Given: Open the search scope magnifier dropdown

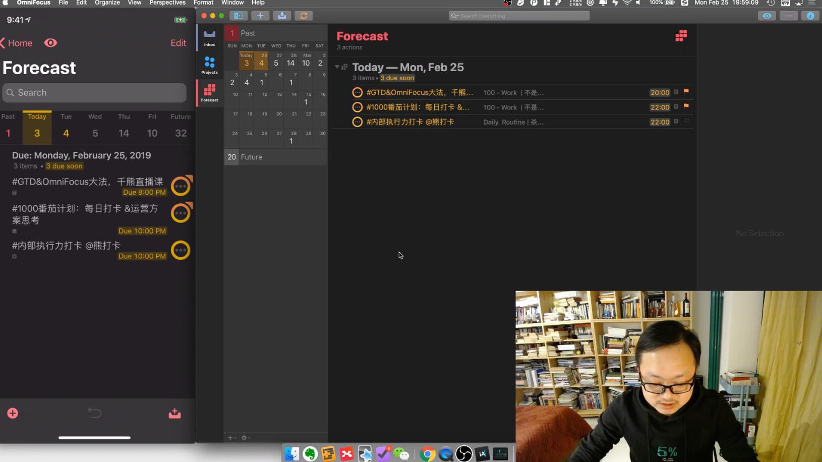Looking at the screenshot, I should coord(454,16).
